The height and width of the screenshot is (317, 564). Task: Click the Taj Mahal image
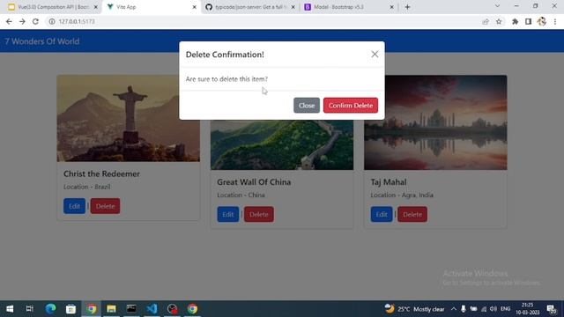coord(435,122)
